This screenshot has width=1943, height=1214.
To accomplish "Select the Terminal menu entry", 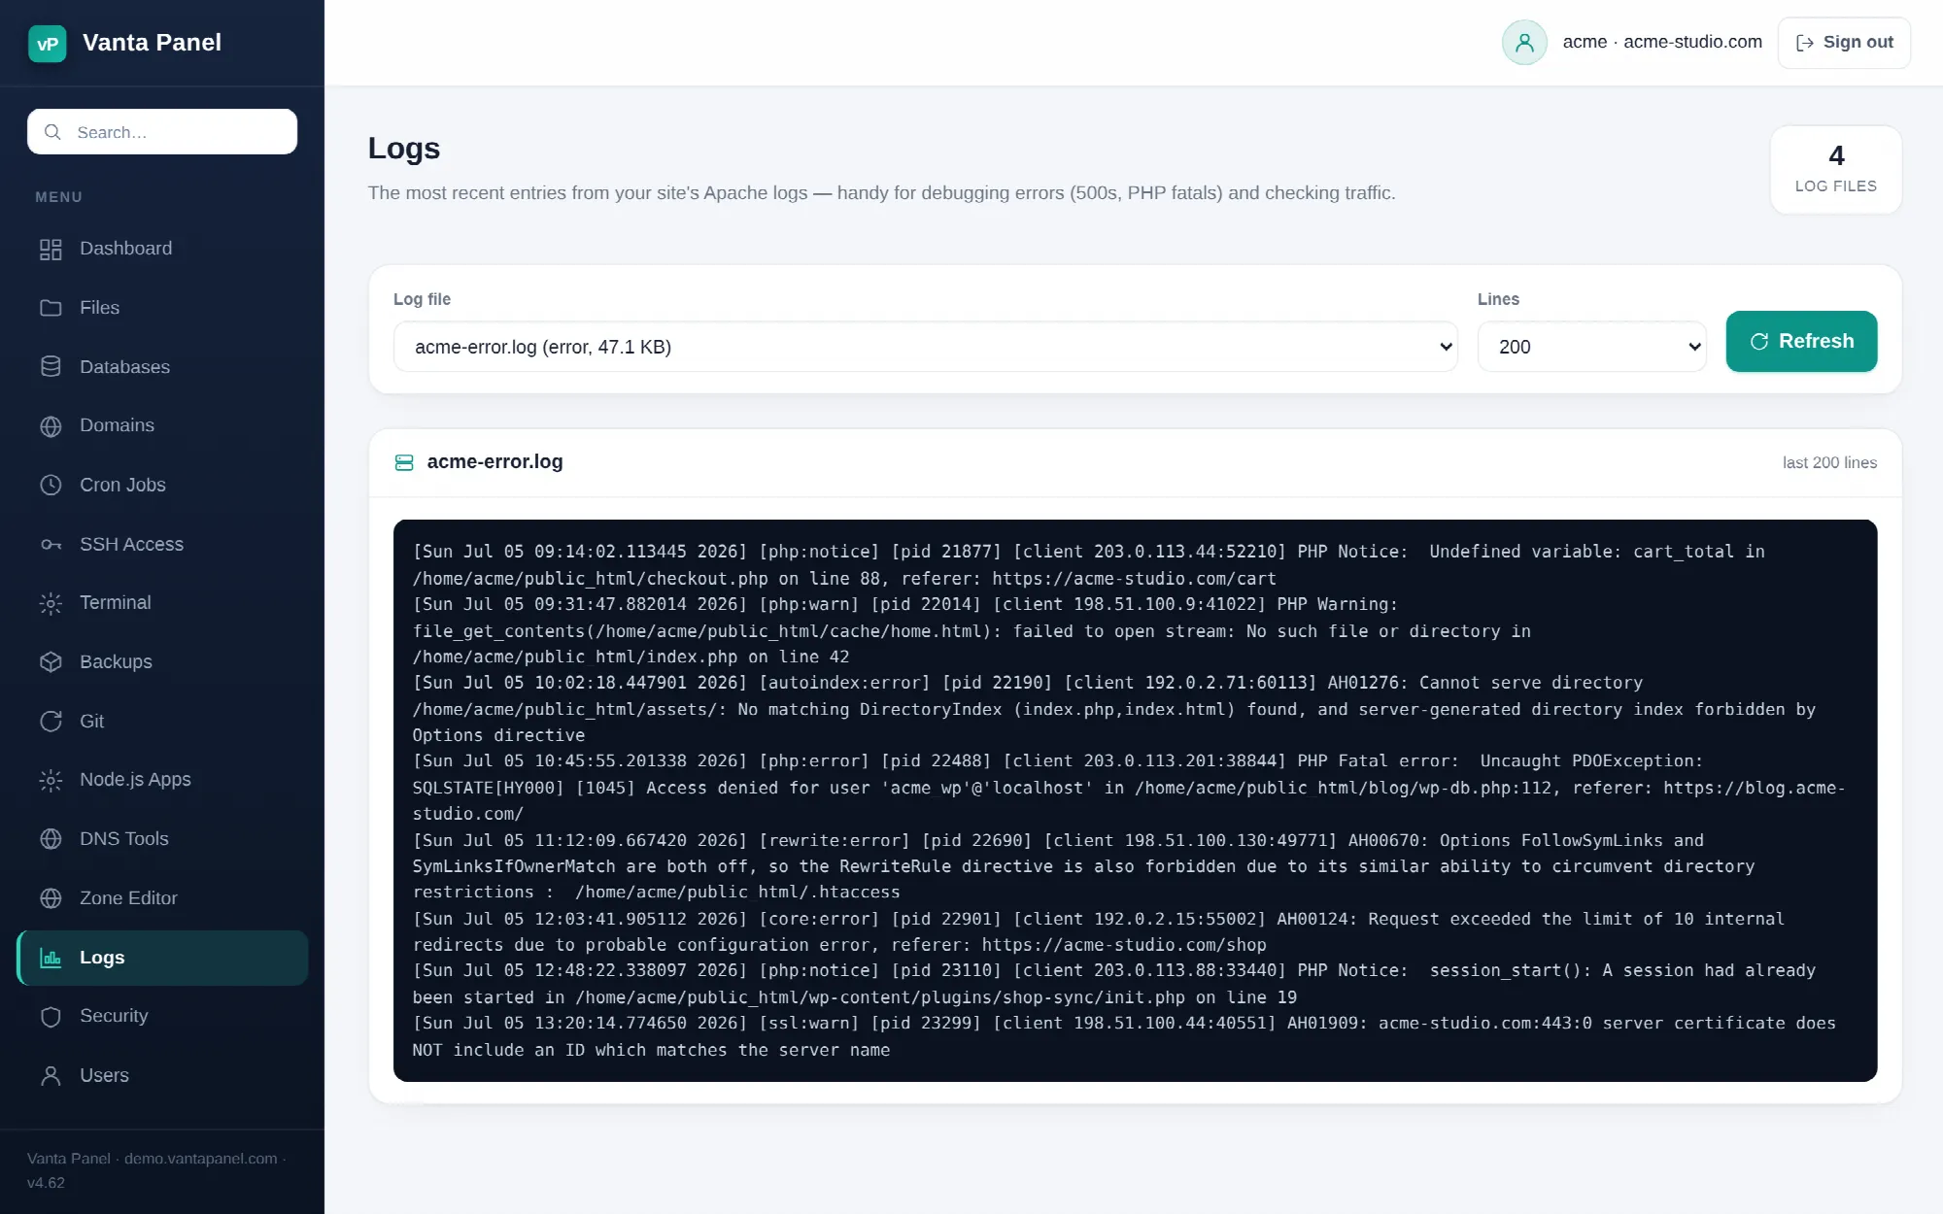I will 162,602.
